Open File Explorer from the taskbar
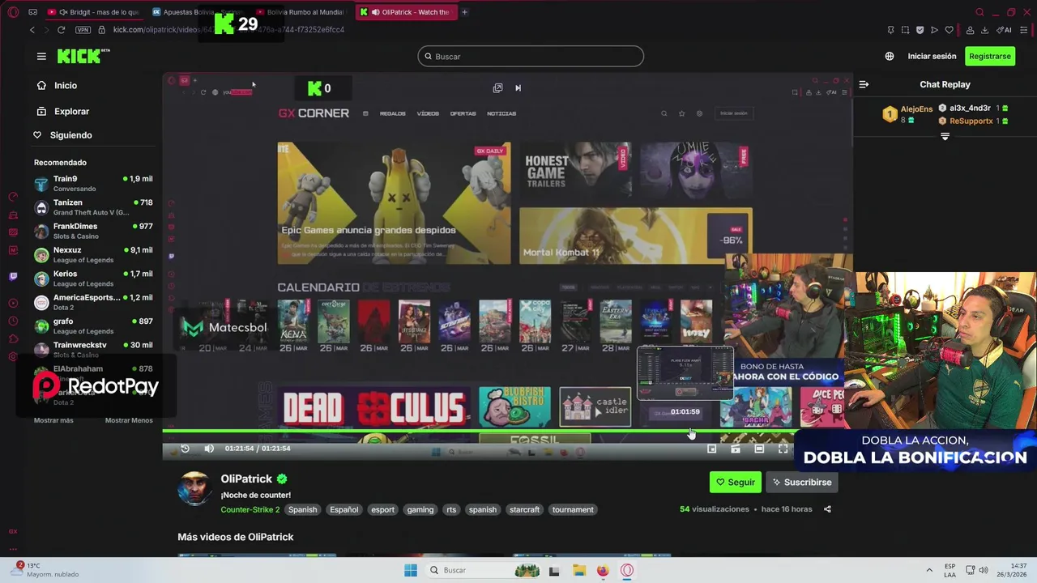Screen dimensions: 1037x583 point(578,570)
